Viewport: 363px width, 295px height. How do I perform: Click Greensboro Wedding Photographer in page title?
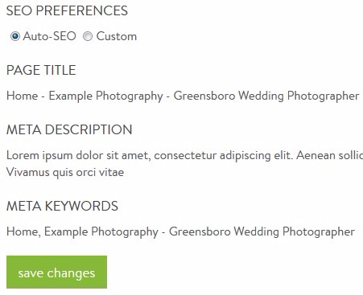point(266,96)
